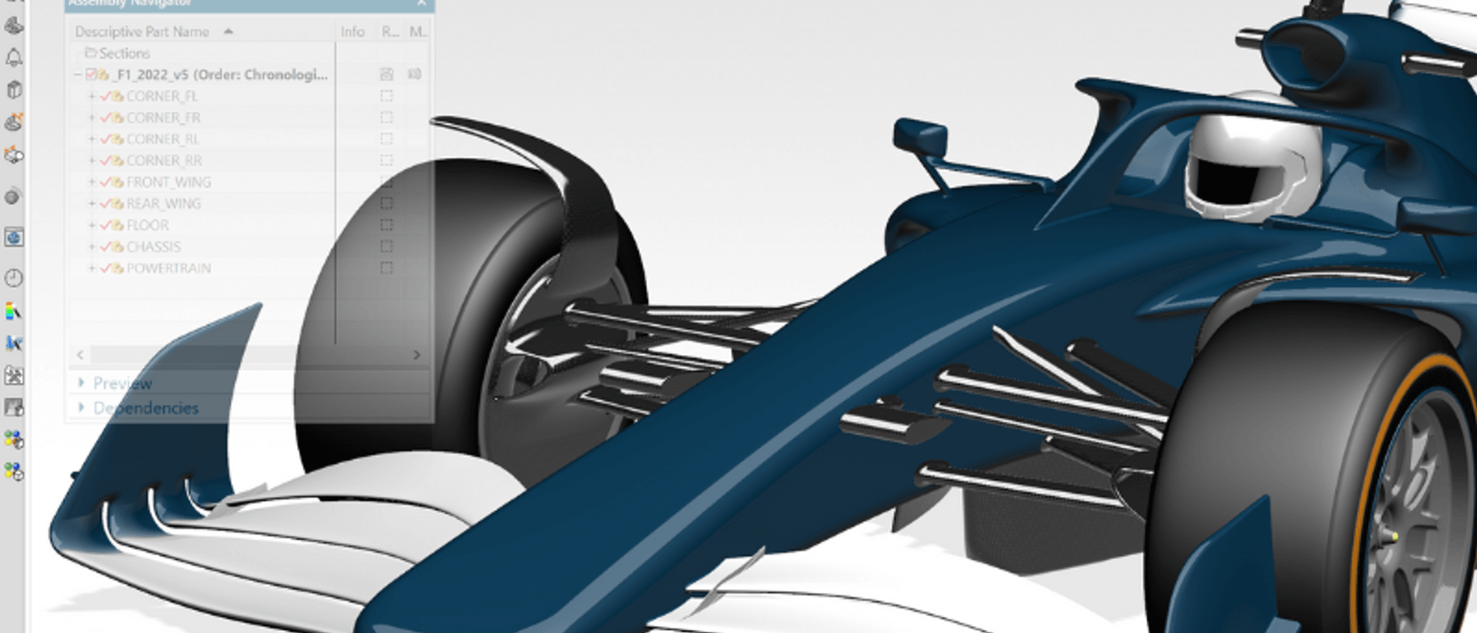Viewport: 1477px width, 633px height.
Task: Click the navigator horizontal scrollbar track
Action: point(248,354)
